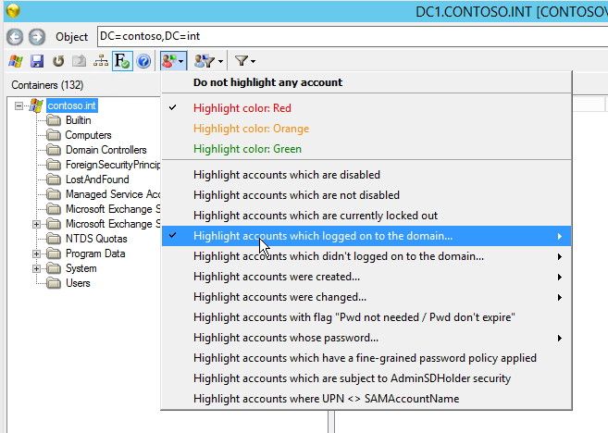Choose Highlight color: Red

point(366,108)
